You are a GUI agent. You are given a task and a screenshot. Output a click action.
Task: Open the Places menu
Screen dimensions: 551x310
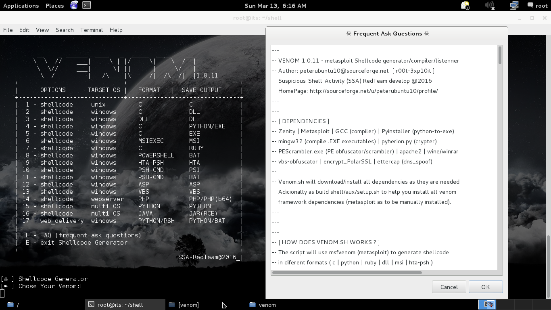54,5
